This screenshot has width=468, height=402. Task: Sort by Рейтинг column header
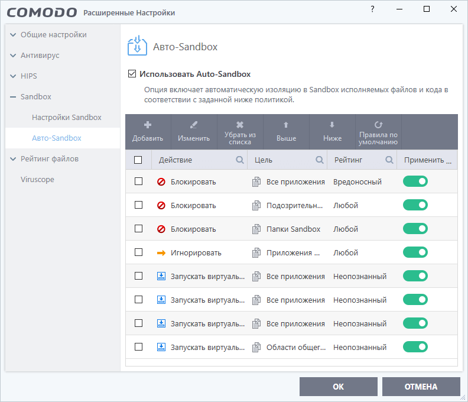point(348,160)
